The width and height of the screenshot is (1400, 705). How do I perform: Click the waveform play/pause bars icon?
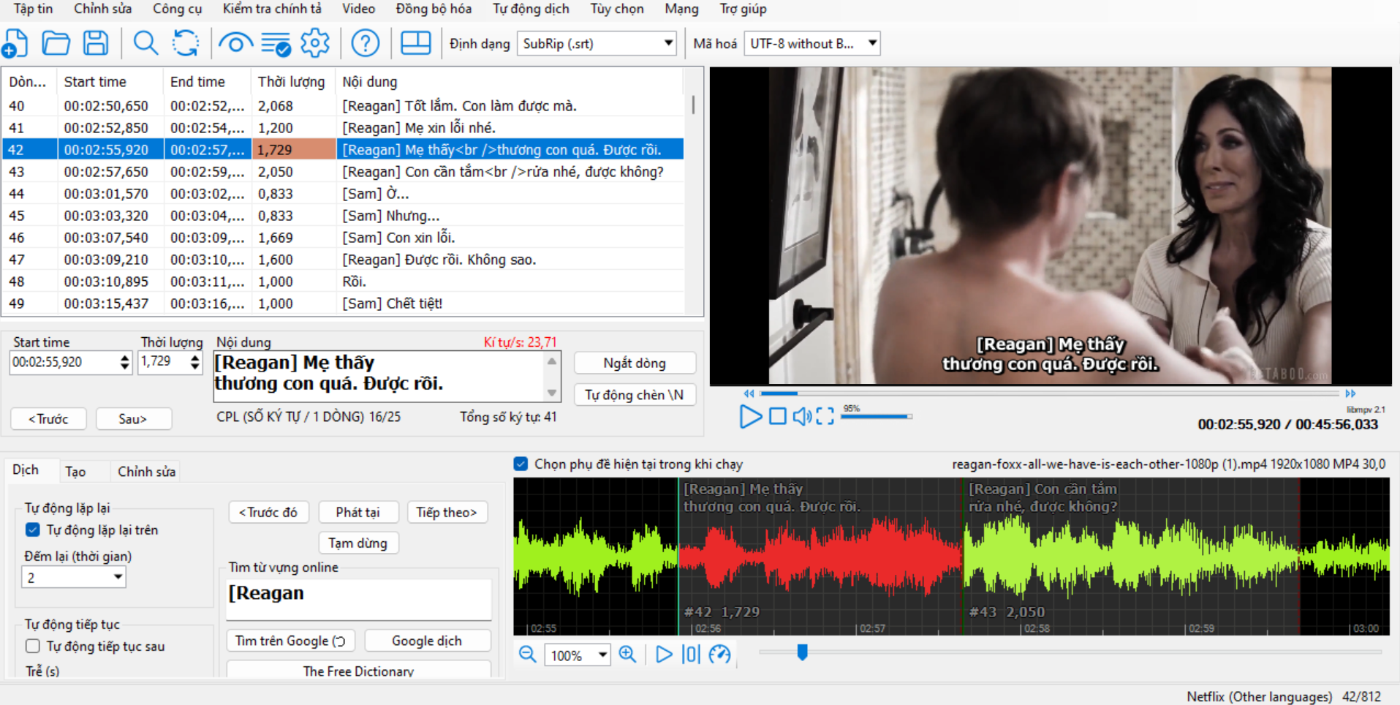click(691, 654)
